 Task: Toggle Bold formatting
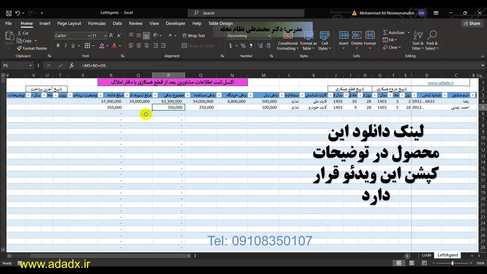pyautogui.click(x=58, y=46)
